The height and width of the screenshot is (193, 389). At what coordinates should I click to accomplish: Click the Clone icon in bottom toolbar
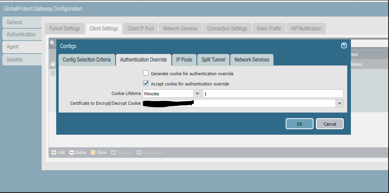93,152
